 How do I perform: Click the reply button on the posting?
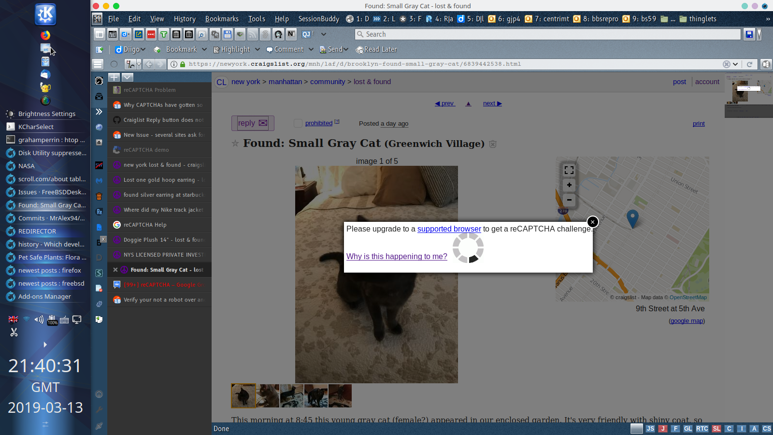tap(253, 123)
